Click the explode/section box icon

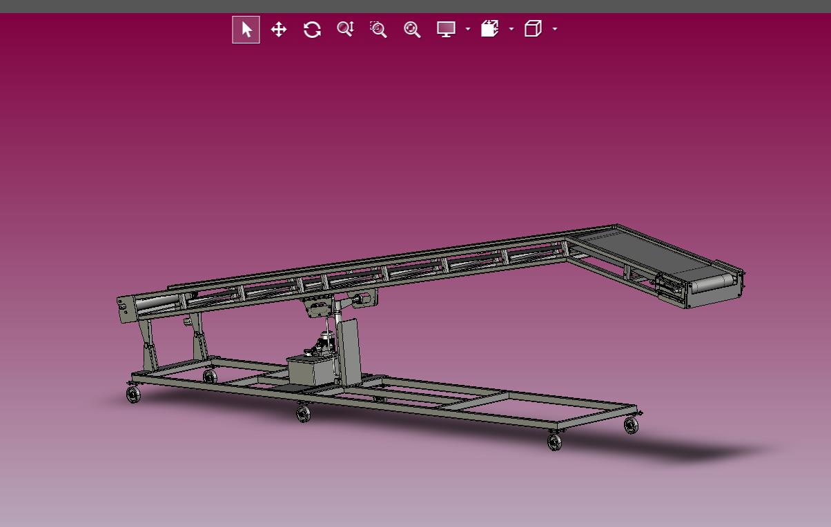click(490, 29)
